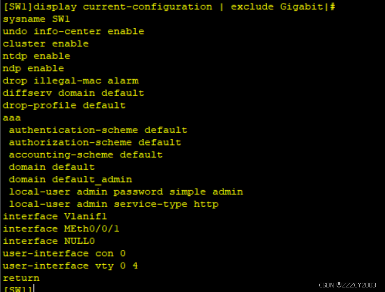
Task: Click the 'local-user admin service-type http' line
Action: pos(113,204)
